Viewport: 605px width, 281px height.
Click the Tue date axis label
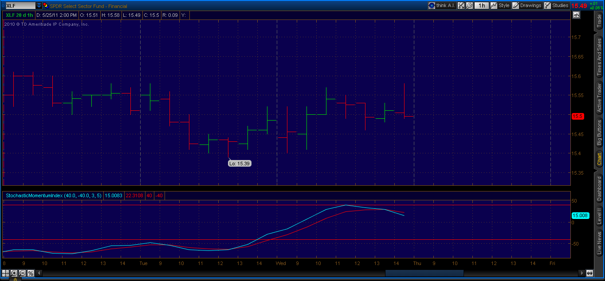click(x=144, y=263)
